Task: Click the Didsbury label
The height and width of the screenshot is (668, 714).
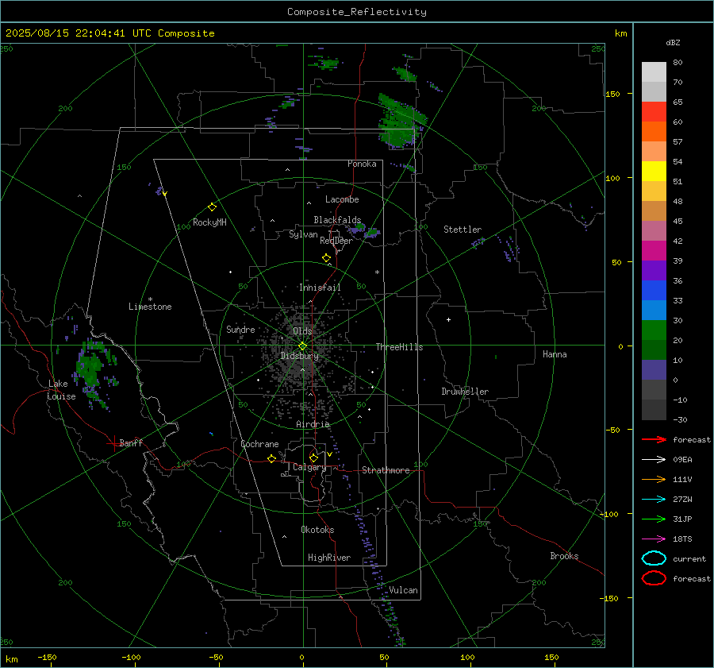Action: [299, 356]
